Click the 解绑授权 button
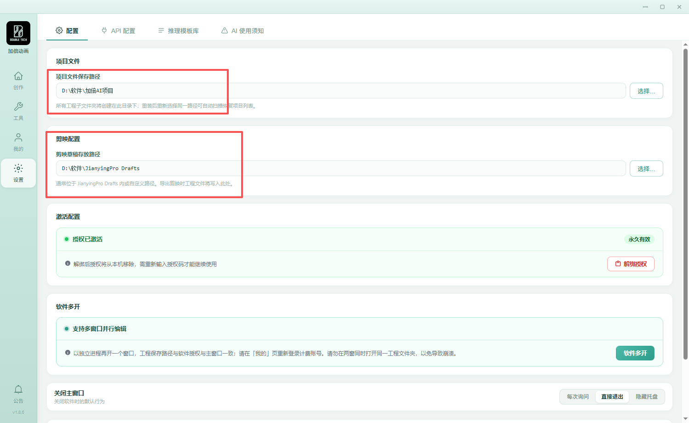The image size is (689, 423). click(x=631, y=264)
